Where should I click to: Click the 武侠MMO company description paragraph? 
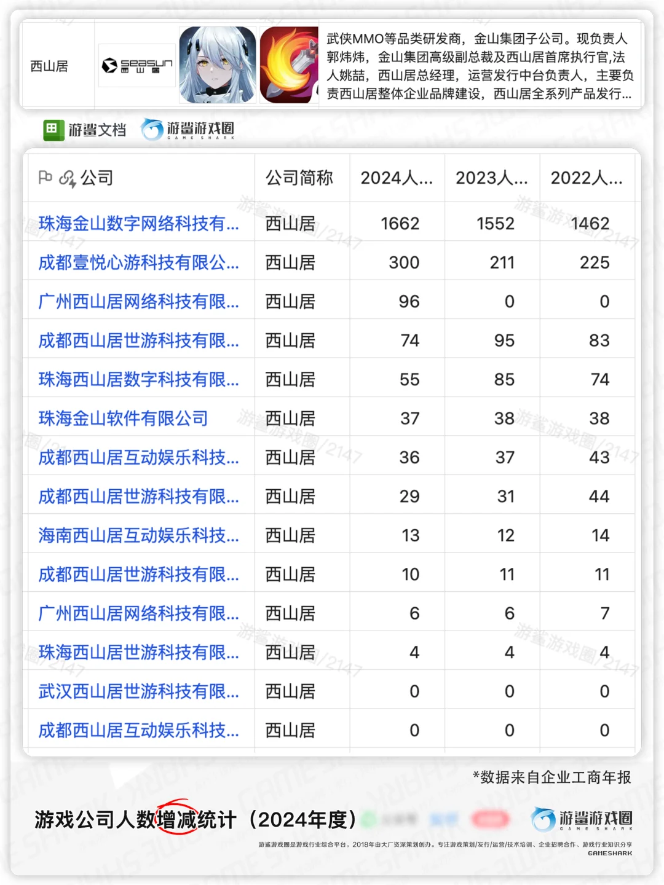click(480, 66)
